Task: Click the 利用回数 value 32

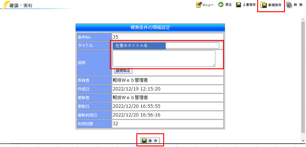Action: click(x=116, y=124)
